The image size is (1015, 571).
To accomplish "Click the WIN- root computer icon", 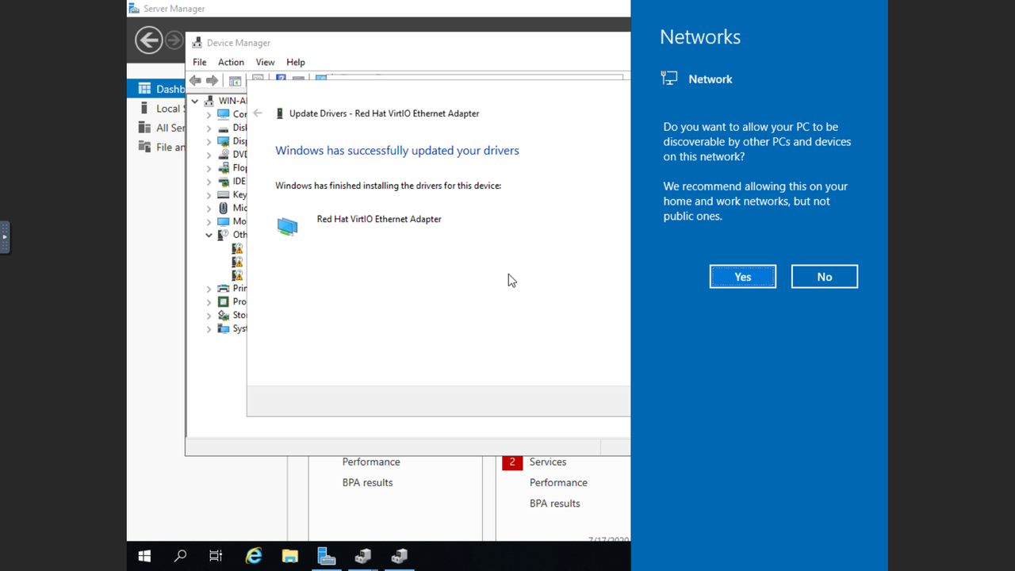I will coord(209,101).
